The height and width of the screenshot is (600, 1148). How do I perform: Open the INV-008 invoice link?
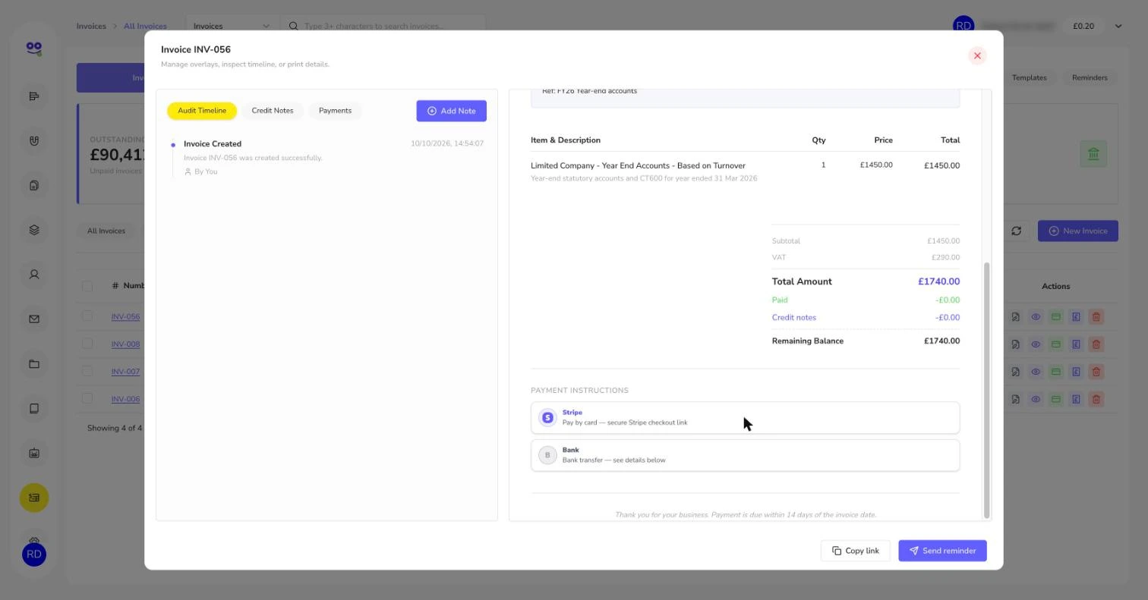coord(126,344)
